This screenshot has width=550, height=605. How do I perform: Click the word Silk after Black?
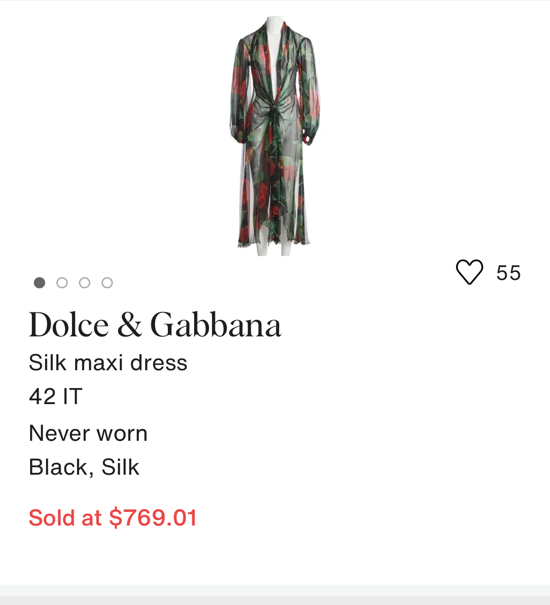point(120,467)
